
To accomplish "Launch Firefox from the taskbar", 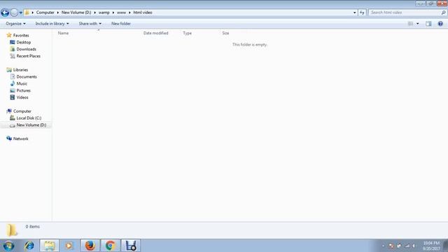I will click(x=90, y=246).
